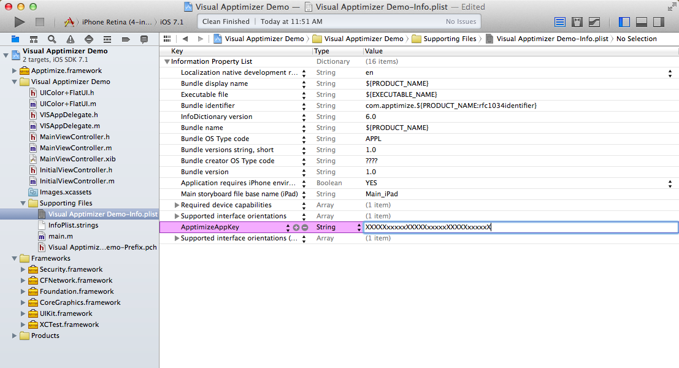The width and height of the screenshot is (679, 368).
Task: Open the Project navigator folder icon
Action: pyautogui.click(x=15, y=39)
